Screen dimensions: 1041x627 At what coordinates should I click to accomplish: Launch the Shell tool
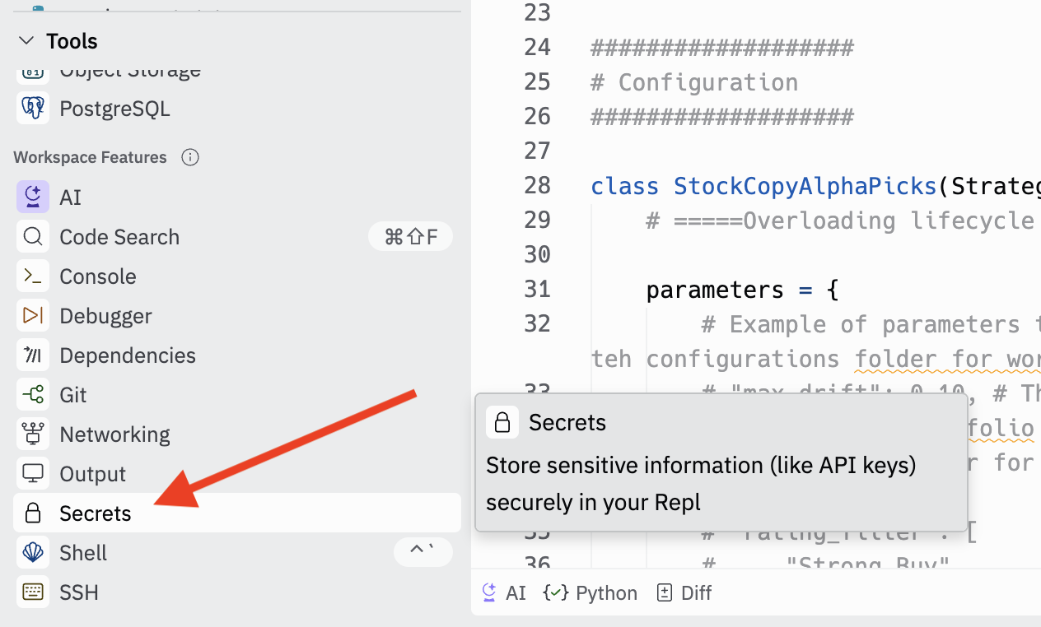[83, 553]
